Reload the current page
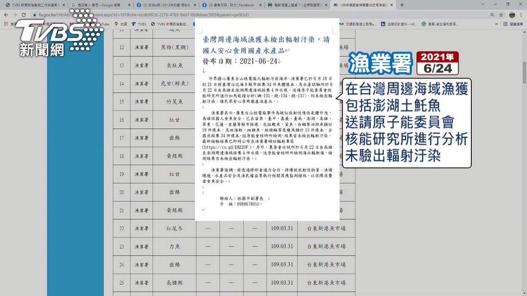 pos(23,15)
